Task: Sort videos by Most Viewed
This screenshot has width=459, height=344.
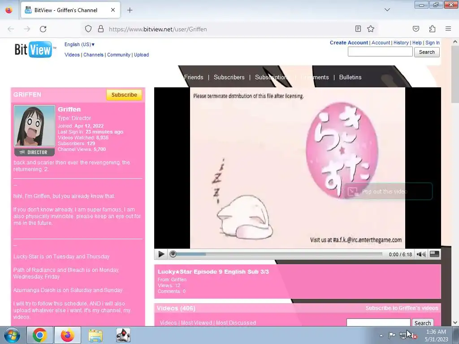Action: pyautogui.click(x=196, y=323)
